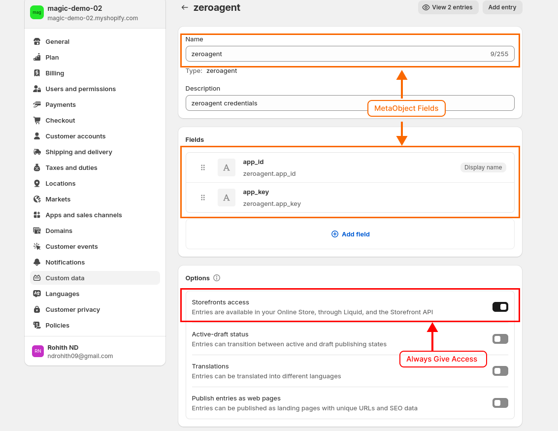Click the Domains icon

coord(37,231)
